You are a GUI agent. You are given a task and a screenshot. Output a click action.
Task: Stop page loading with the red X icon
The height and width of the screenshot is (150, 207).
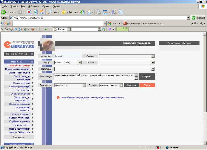tap(29, 12)
